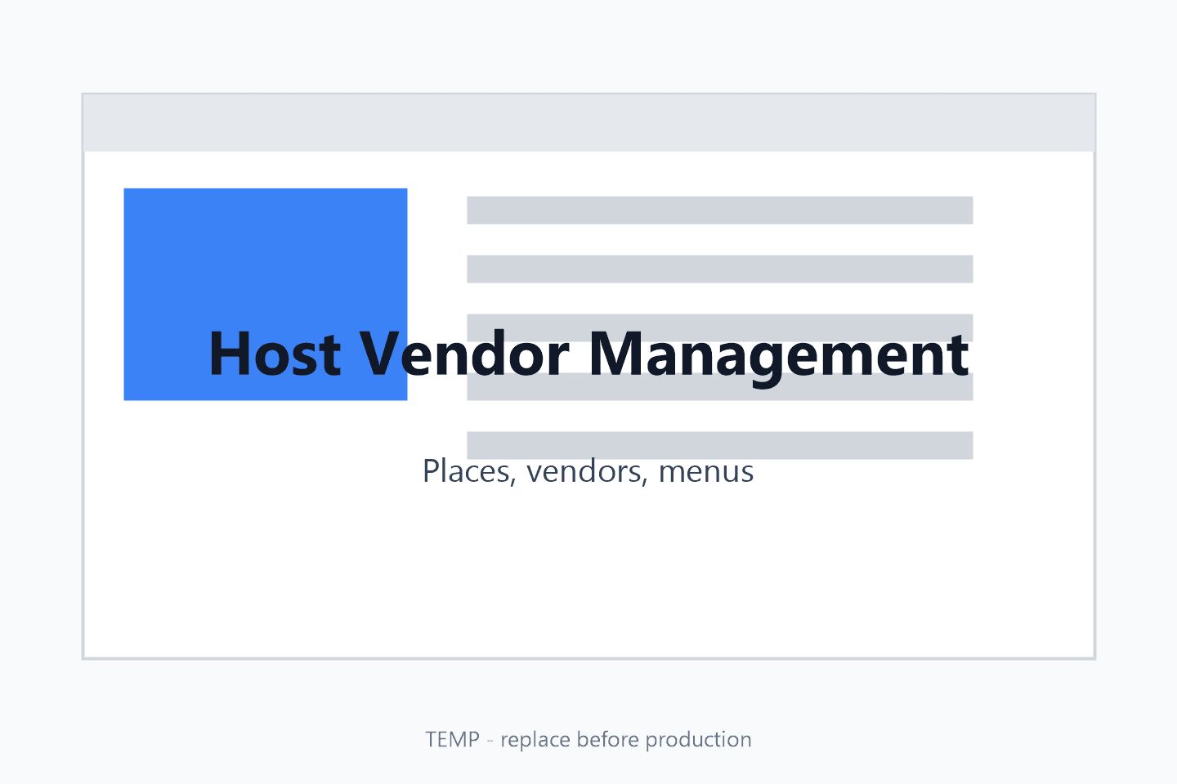The width and height of the screenshot is (1177, 784).
Task: Click the "Places, vendors, menus" subtitle
Action: point(588,472)
